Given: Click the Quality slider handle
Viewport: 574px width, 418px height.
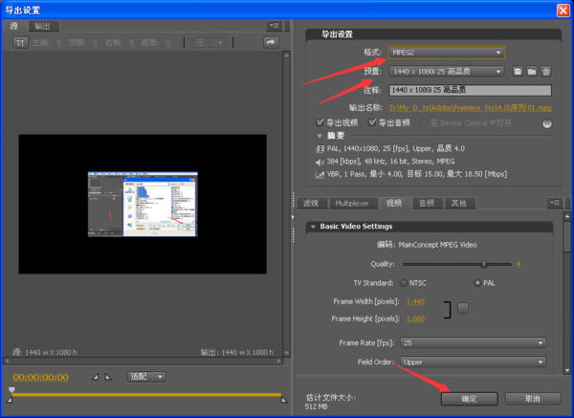Looking at the screenshot, I should pos(484,263).
